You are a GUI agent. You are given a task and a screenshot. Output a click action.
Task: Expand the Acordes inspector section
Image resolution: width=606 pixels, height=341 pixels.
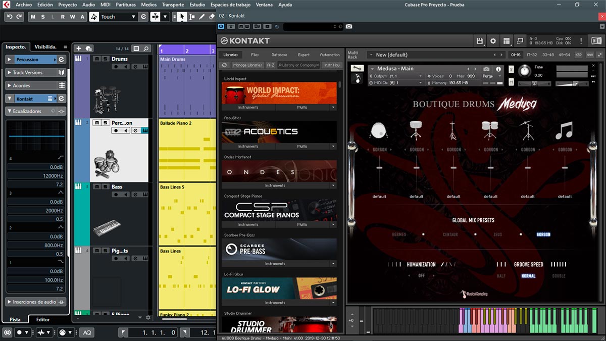tap(10, 86)
